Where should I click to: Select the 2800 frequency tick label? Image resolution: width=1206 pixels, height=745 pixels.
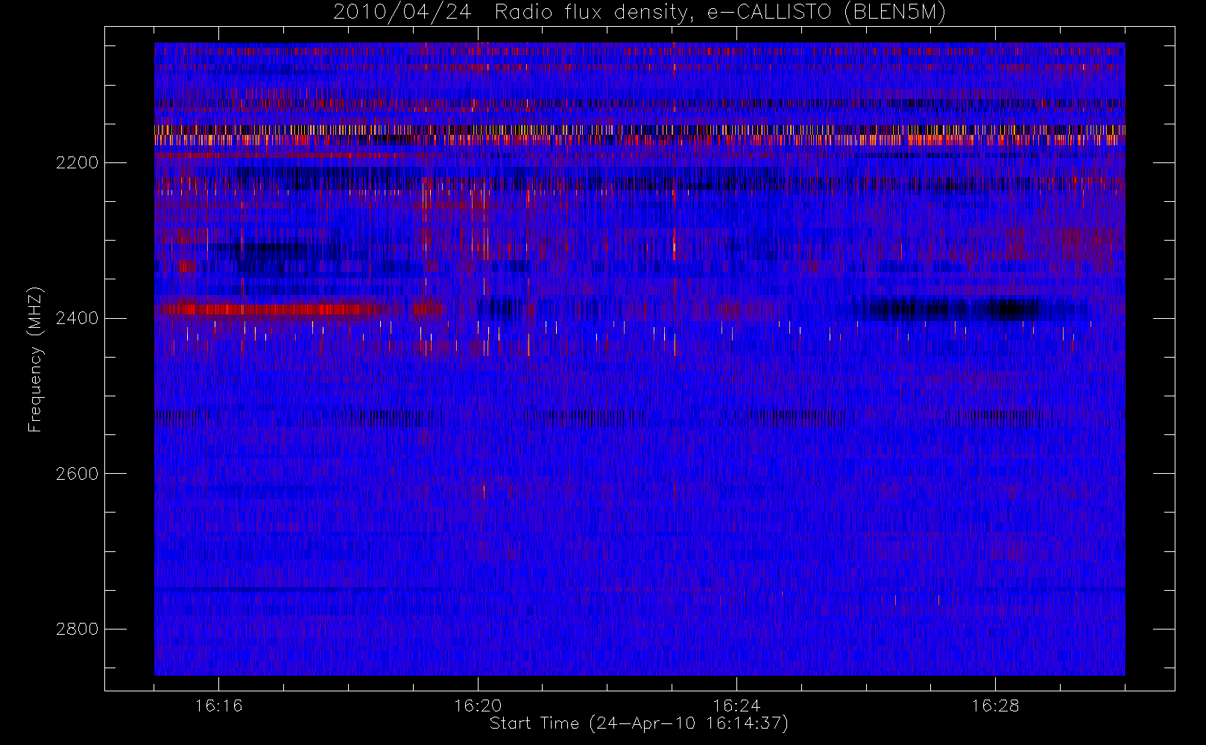77,629
